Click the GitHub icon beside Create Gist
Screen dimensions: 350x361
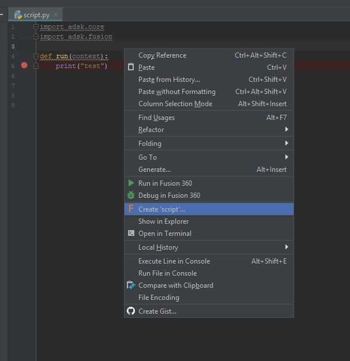[x=131, y=311]
